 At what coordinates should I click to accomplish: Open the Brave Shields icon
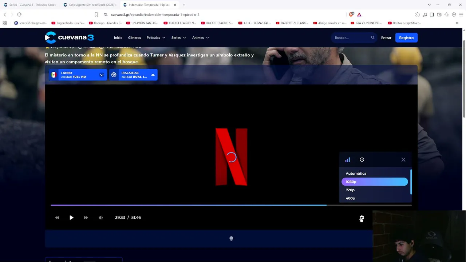coord(351,15)
